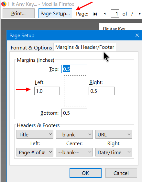Go to next page arrow

pyautogui.click(x=140, y=14)
